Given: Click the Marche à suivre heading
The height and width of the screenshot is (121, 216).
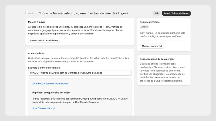Looking at the screenshot, I should click(37, 22).
